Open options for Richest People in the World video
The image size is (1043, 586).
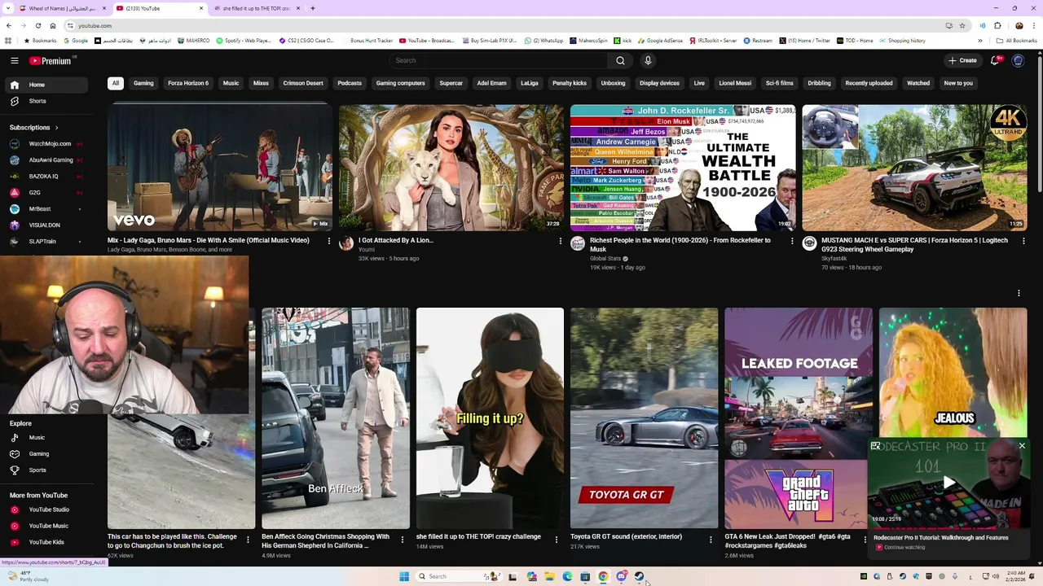pos(792,241)
